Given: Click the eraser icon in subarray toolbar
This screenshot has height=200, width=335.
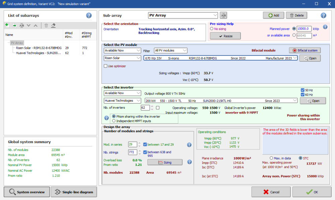Looking at the screenshot, I should tap(53, 25).
